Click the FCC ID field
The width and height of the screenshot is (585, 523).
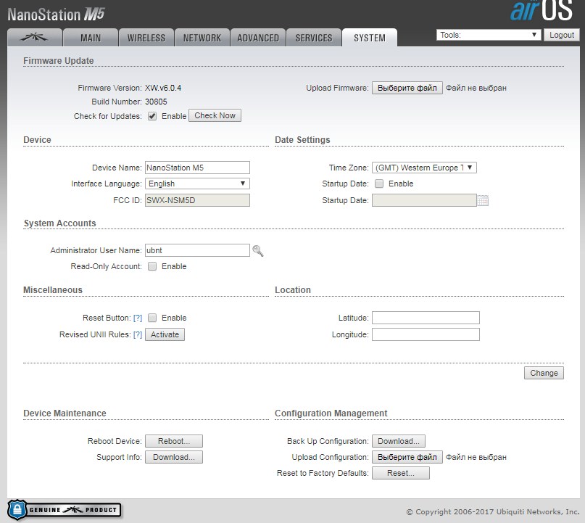(197, 200)
